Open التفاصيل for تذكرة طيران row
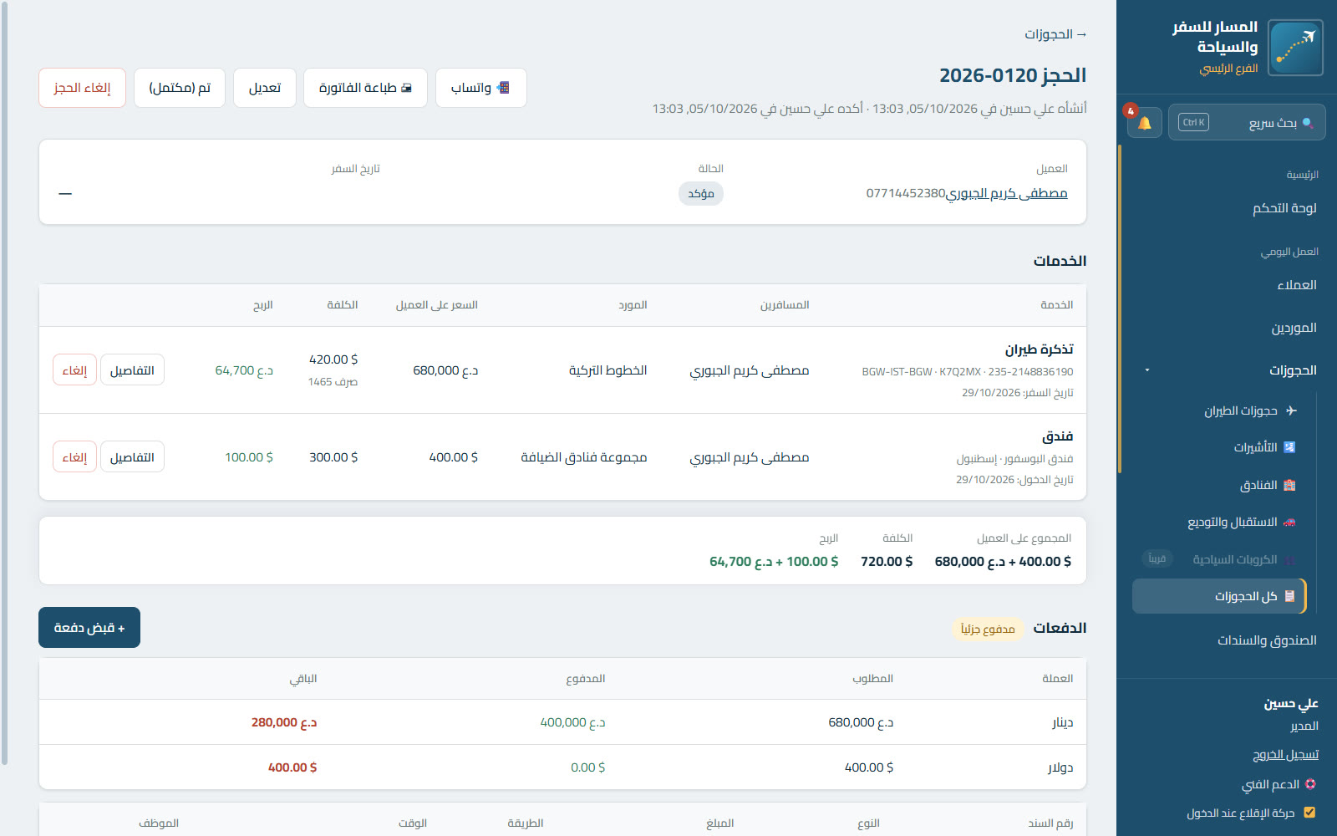Viewport: 1337px width, 836px height. 132,370
